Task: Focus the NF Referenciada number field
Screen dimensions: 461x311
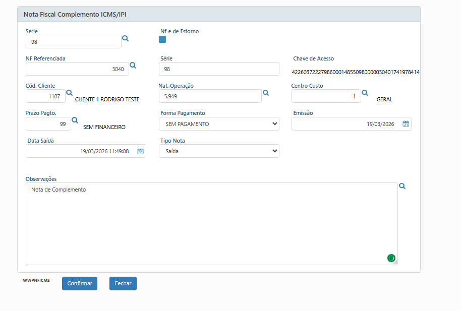Action: pyautogui.click(x=77, y=69)
